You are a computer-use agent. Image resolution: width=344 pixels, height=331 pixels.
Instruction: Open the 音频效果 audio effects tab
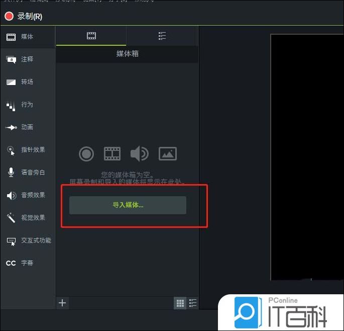pyautogui.click(x=28, y=195)
